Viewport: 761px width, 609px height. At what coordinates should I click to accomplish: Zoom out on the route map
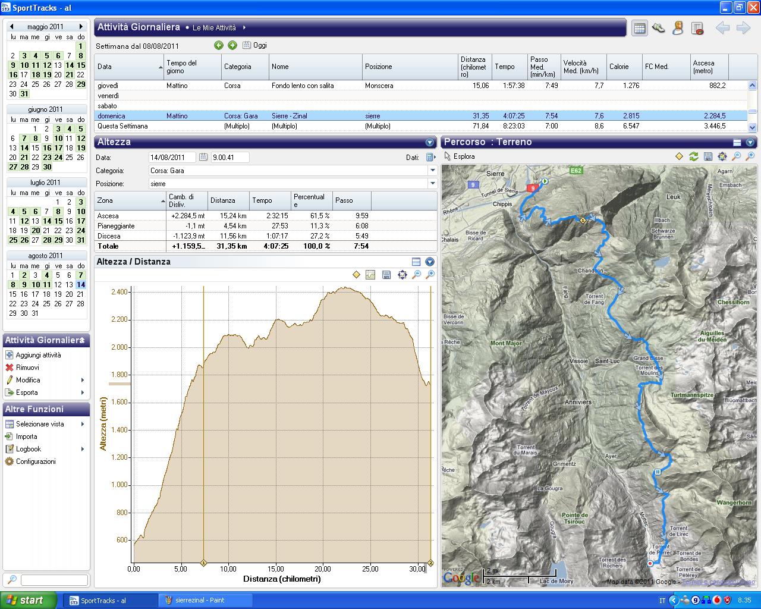[x=736, y=156]
